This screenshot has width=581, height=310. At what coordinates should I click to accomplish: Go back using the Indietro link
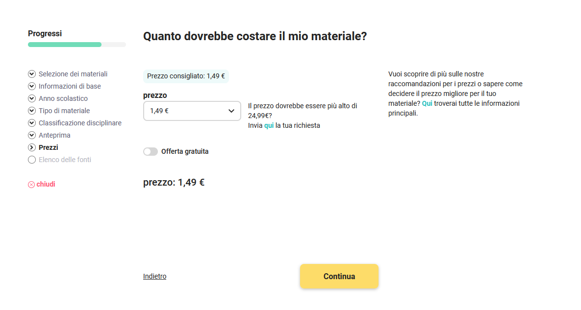154,276
